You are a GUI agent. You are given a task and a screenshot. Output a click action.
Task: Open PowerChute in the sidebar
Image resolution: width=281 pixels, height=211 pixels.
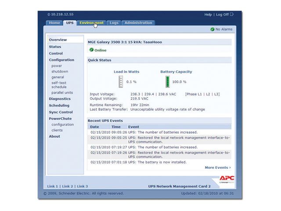tap(60, 119)
